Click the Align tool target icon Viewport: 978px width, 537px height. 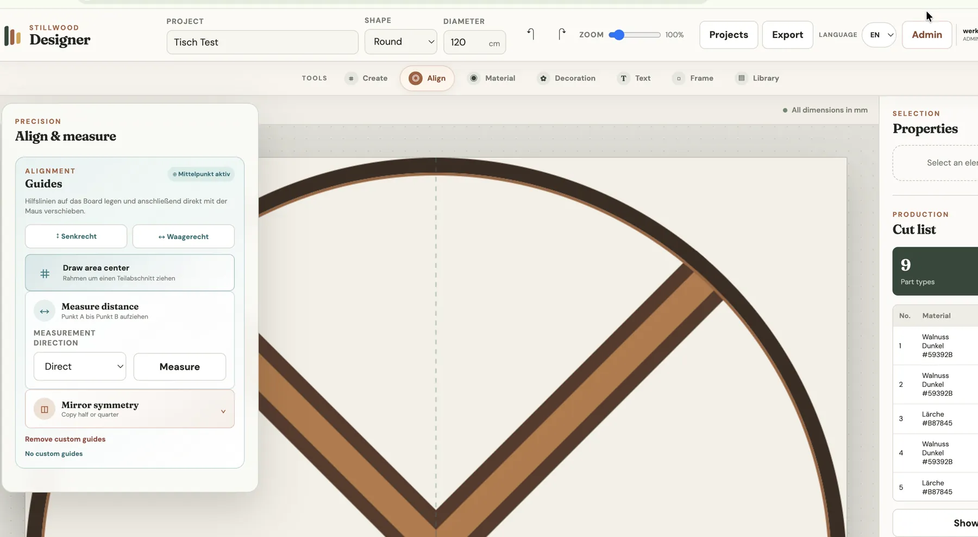[x=416, y=78]
